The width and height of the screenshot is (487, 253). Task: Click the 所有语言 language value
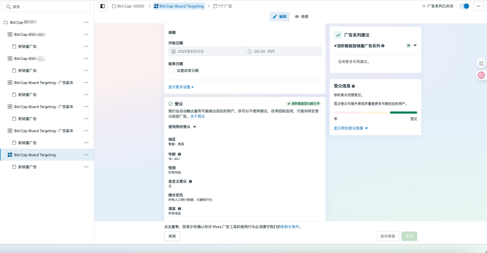[174, 213]
